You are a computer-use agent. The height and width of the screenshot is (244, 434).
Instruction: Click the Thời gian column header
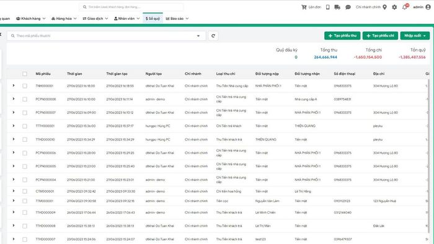74,74
